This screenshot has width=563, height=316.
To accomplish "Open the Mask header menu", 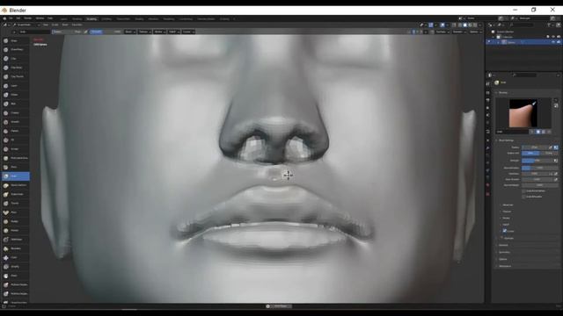I will click(x=65, y=25).
